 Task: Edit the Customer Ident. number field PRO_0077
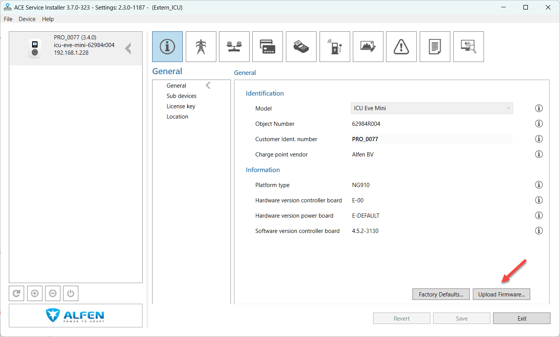(432, 139)
